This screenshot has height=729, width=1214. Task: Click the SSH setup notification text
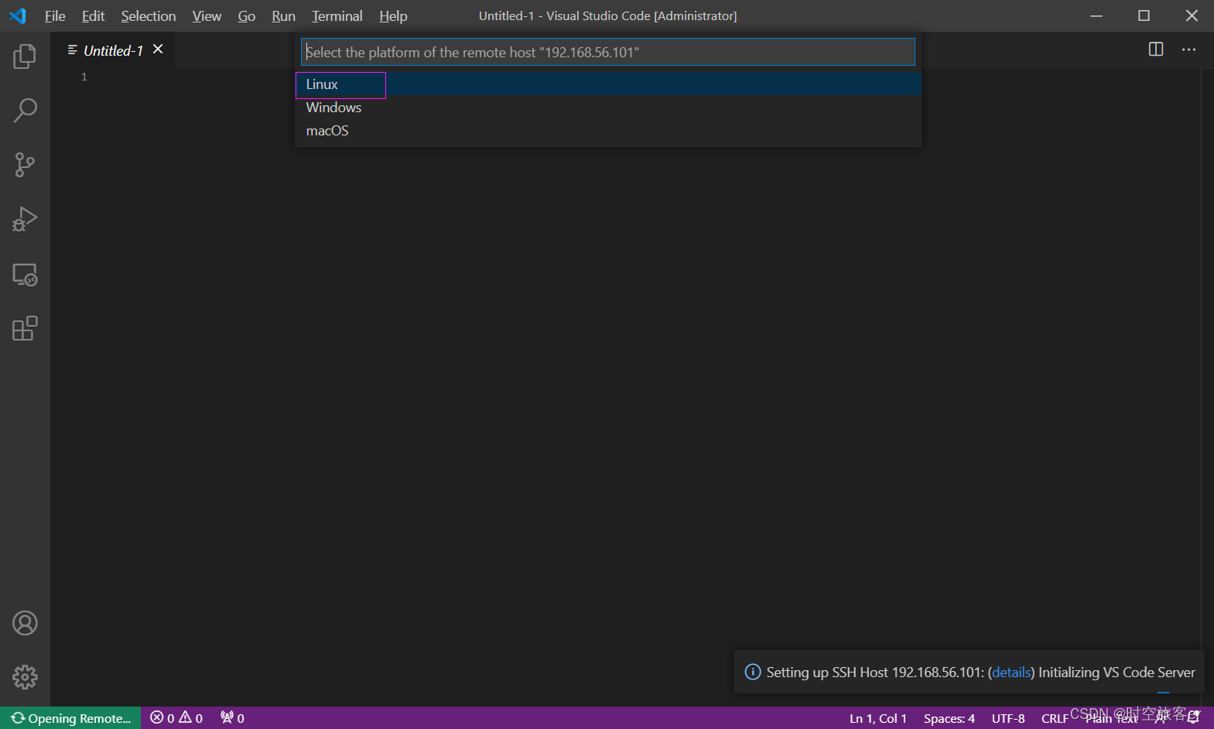(980, 672)
